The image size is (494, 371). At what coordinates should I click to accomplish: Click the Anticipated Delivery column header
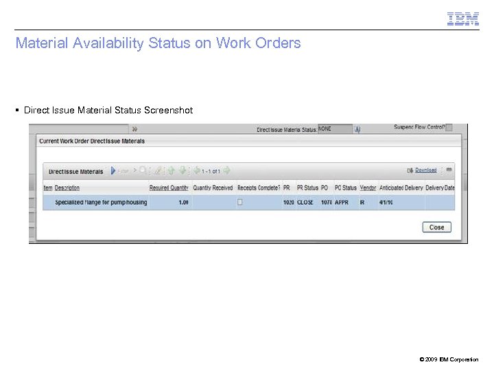point(401,188)
